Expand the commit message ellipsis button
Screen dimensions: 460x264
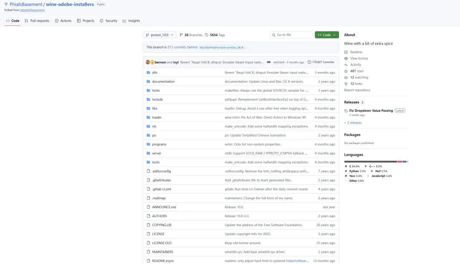point(269,62)
